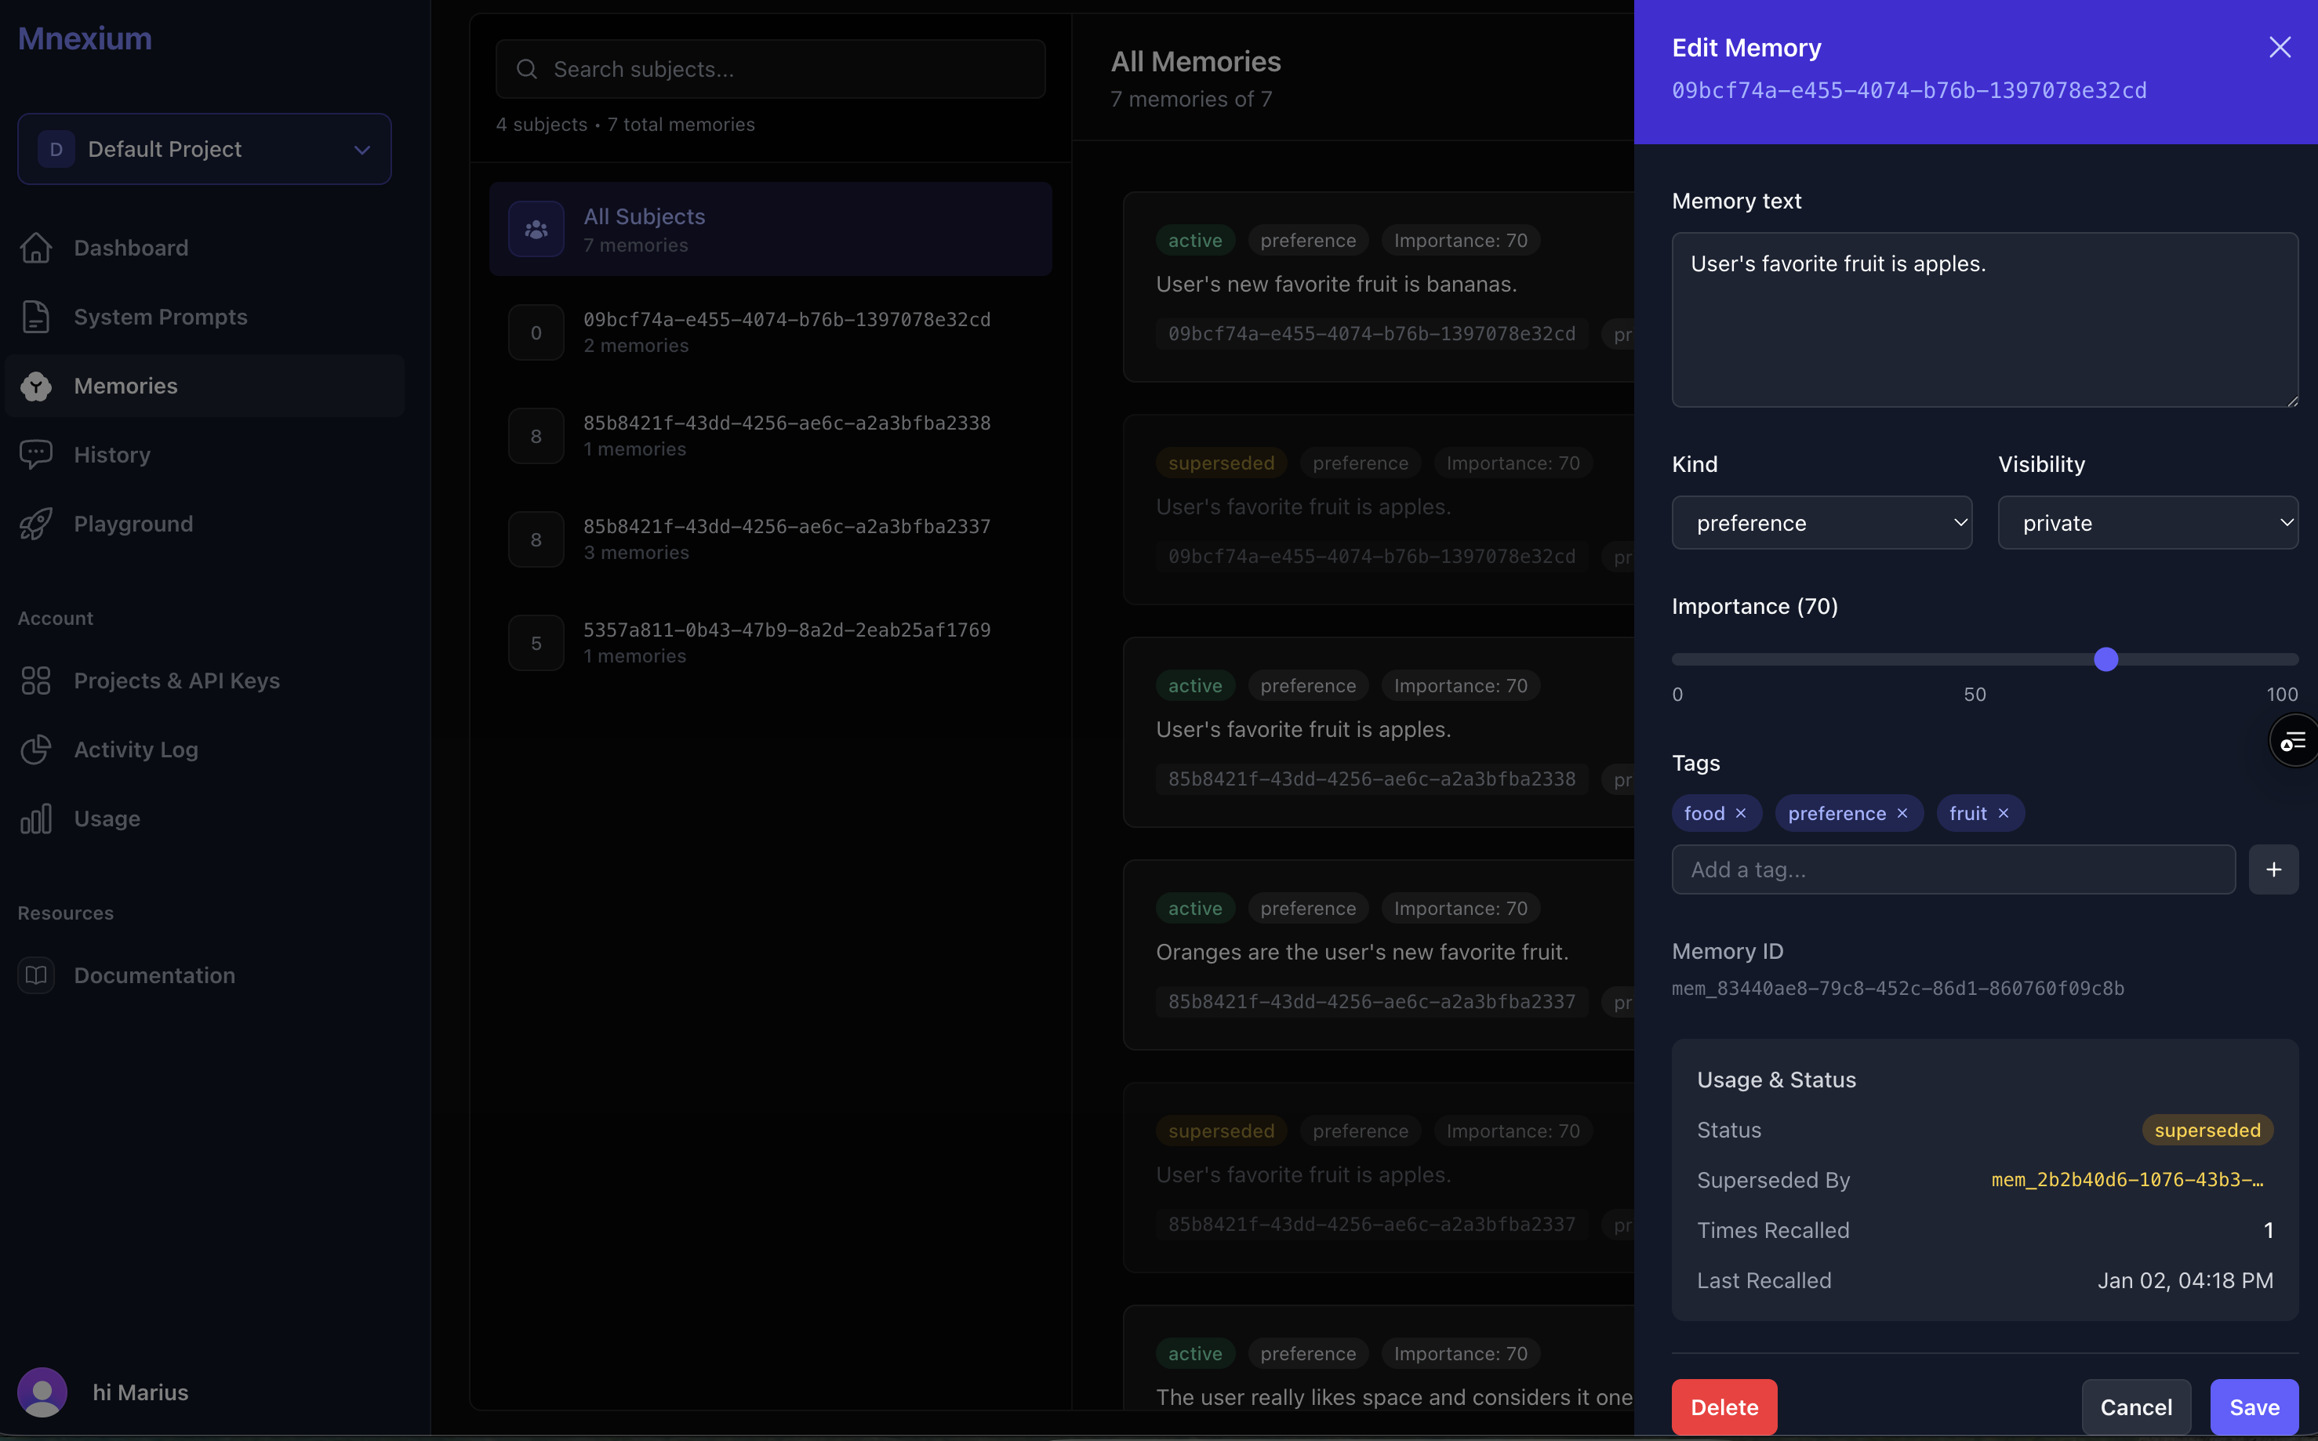Click the Importance slider handle
Image resolution: width=2318 pixels, height=1441 pixels.
click(2105, 659)
